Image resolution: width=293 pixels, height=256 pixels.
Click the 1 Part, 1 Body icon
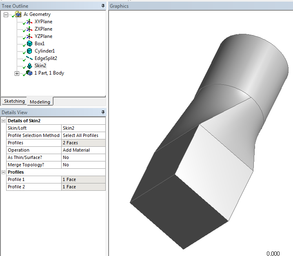coord(29,73)
